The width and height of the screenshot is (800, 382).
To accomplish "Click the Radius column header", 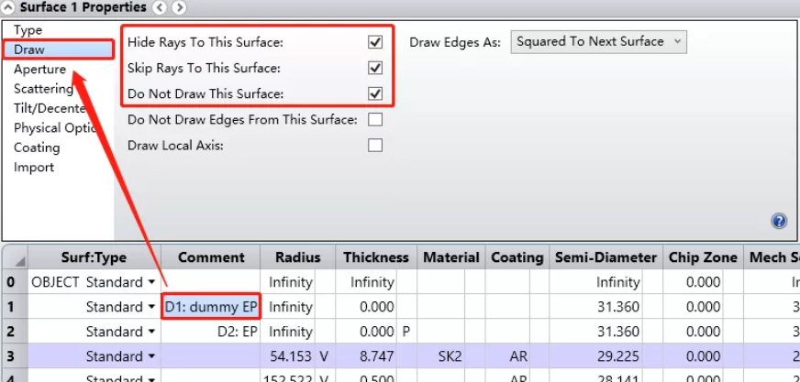I will 297,257.
